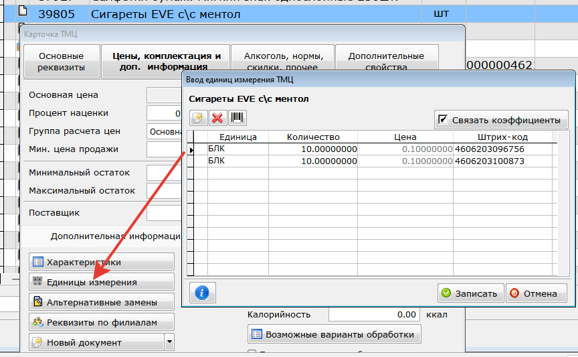The height and width of the screenshot is (357, 578).
Task: Select item row 39805 Сигареты EVE in list
Action: [290, 14]
